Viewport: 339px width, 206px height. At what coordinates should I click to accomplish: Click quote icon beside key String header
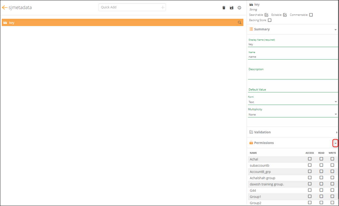click(251, 4)
